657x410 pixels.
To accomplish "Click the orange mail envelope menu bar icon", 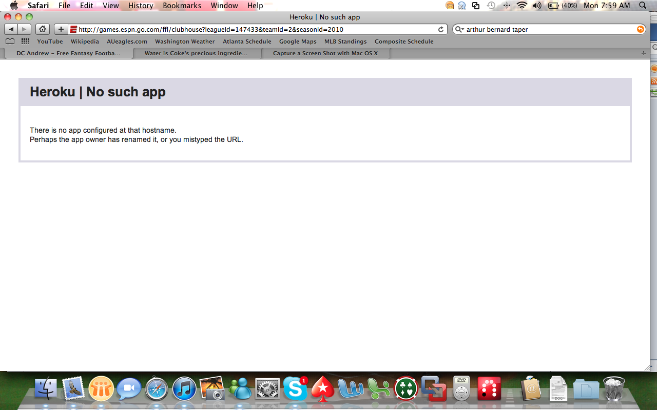I will click(450, 6).
